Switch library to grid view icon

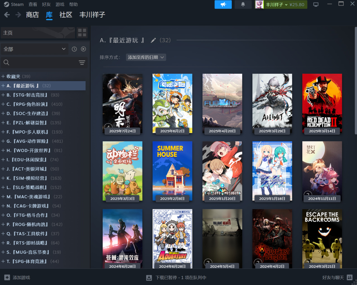[82, 33]
